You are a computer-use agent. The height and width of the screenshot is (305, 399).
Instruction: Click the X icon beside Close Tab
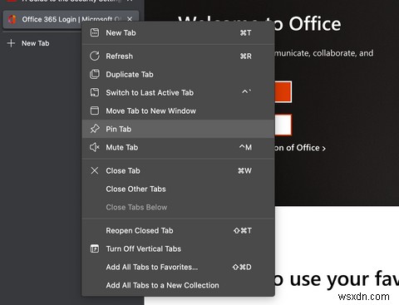(x=95, y=170)
